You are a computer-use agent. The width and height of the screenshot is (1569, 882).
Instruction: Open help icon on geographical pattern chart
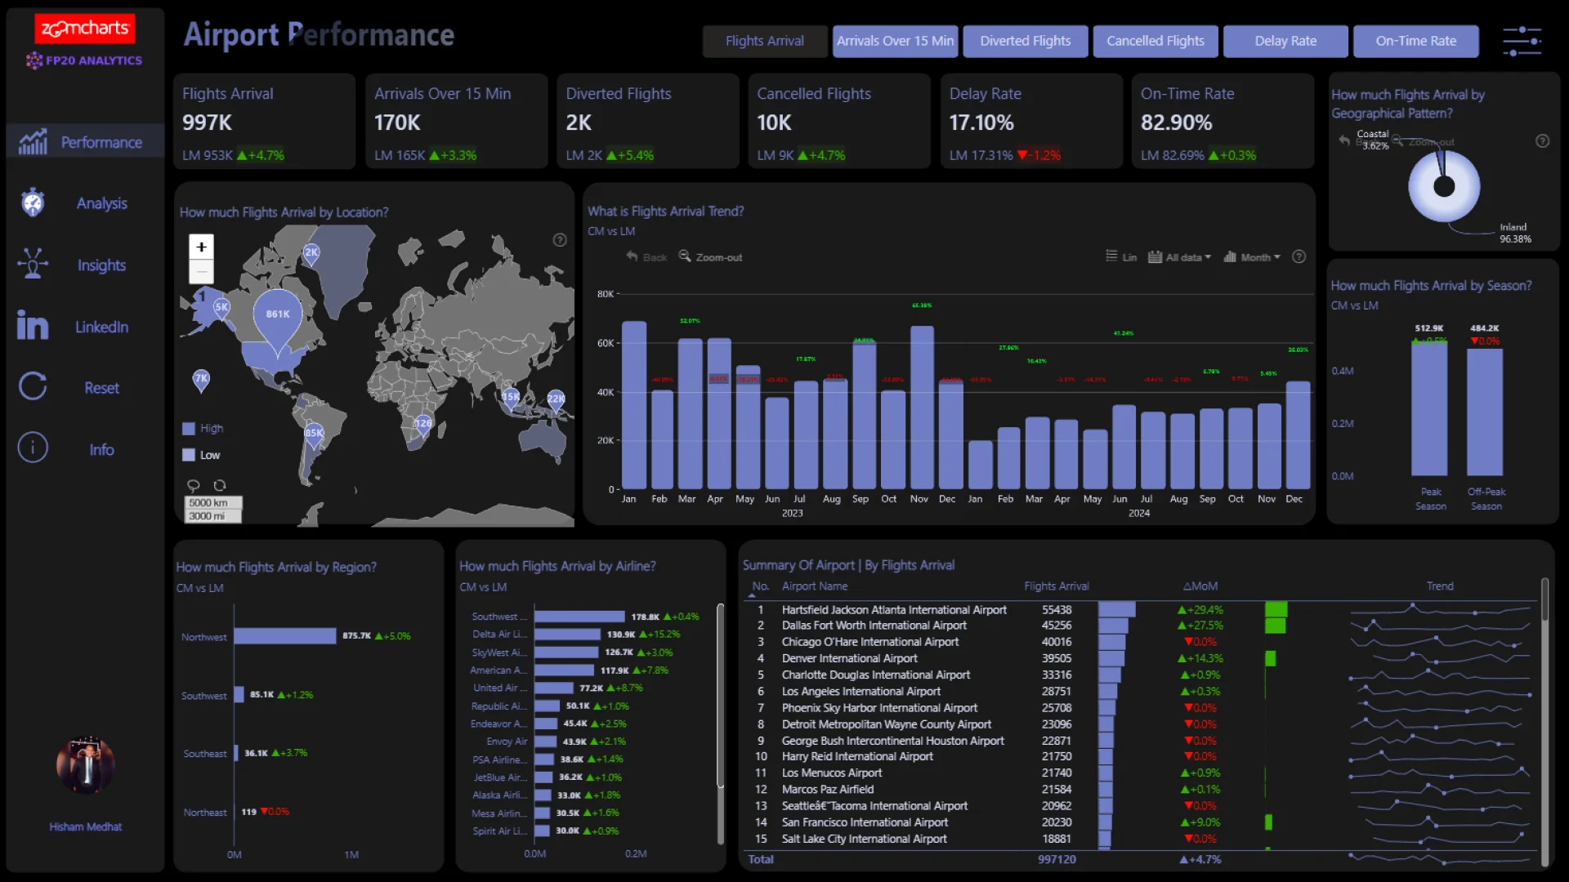tap(1543, 140)
